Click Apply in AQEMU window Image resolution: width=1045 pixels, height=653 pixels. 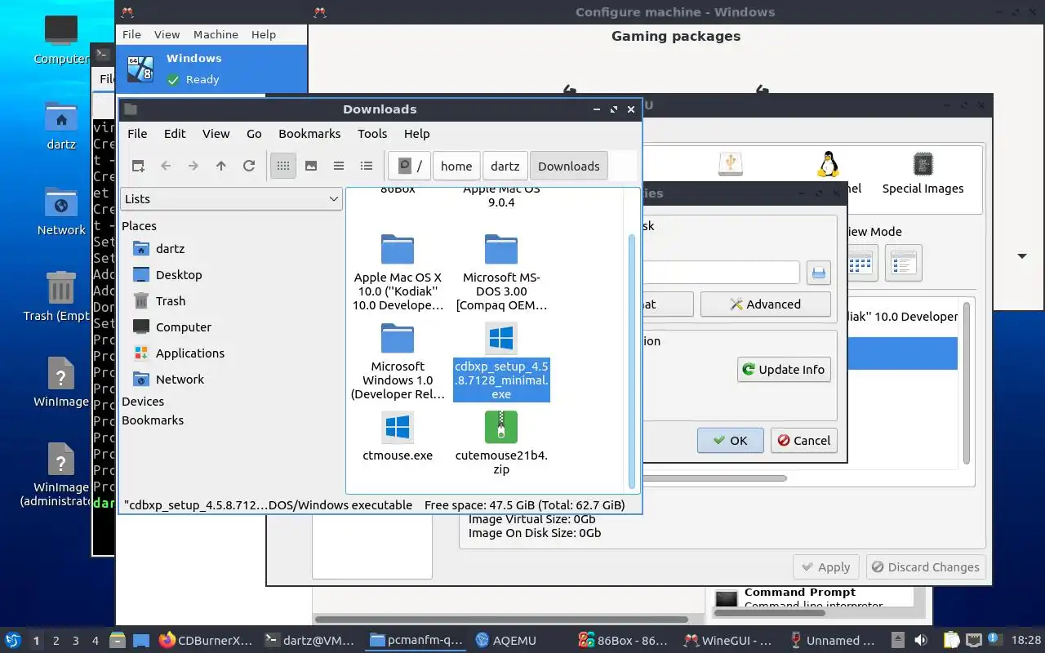[x=826, y=566]
